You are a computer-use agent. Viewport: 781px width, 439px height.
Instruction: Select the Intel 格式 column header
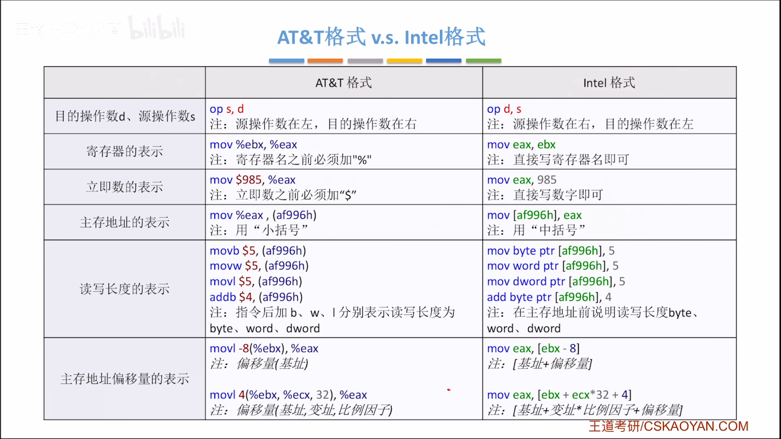pyautogui.click(x=609, y=83)
